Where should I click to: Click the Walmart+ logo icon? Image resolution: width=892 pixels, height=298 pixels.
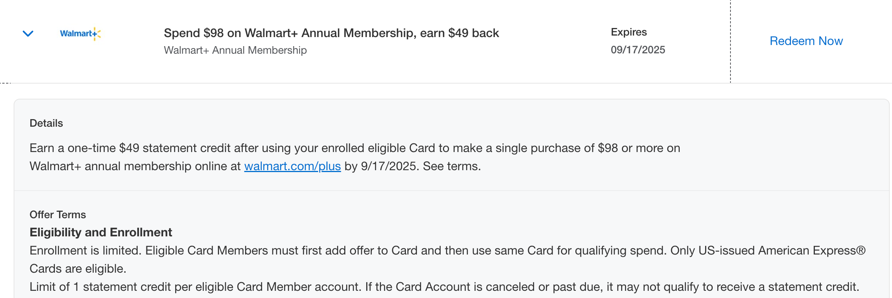point(79,34)
